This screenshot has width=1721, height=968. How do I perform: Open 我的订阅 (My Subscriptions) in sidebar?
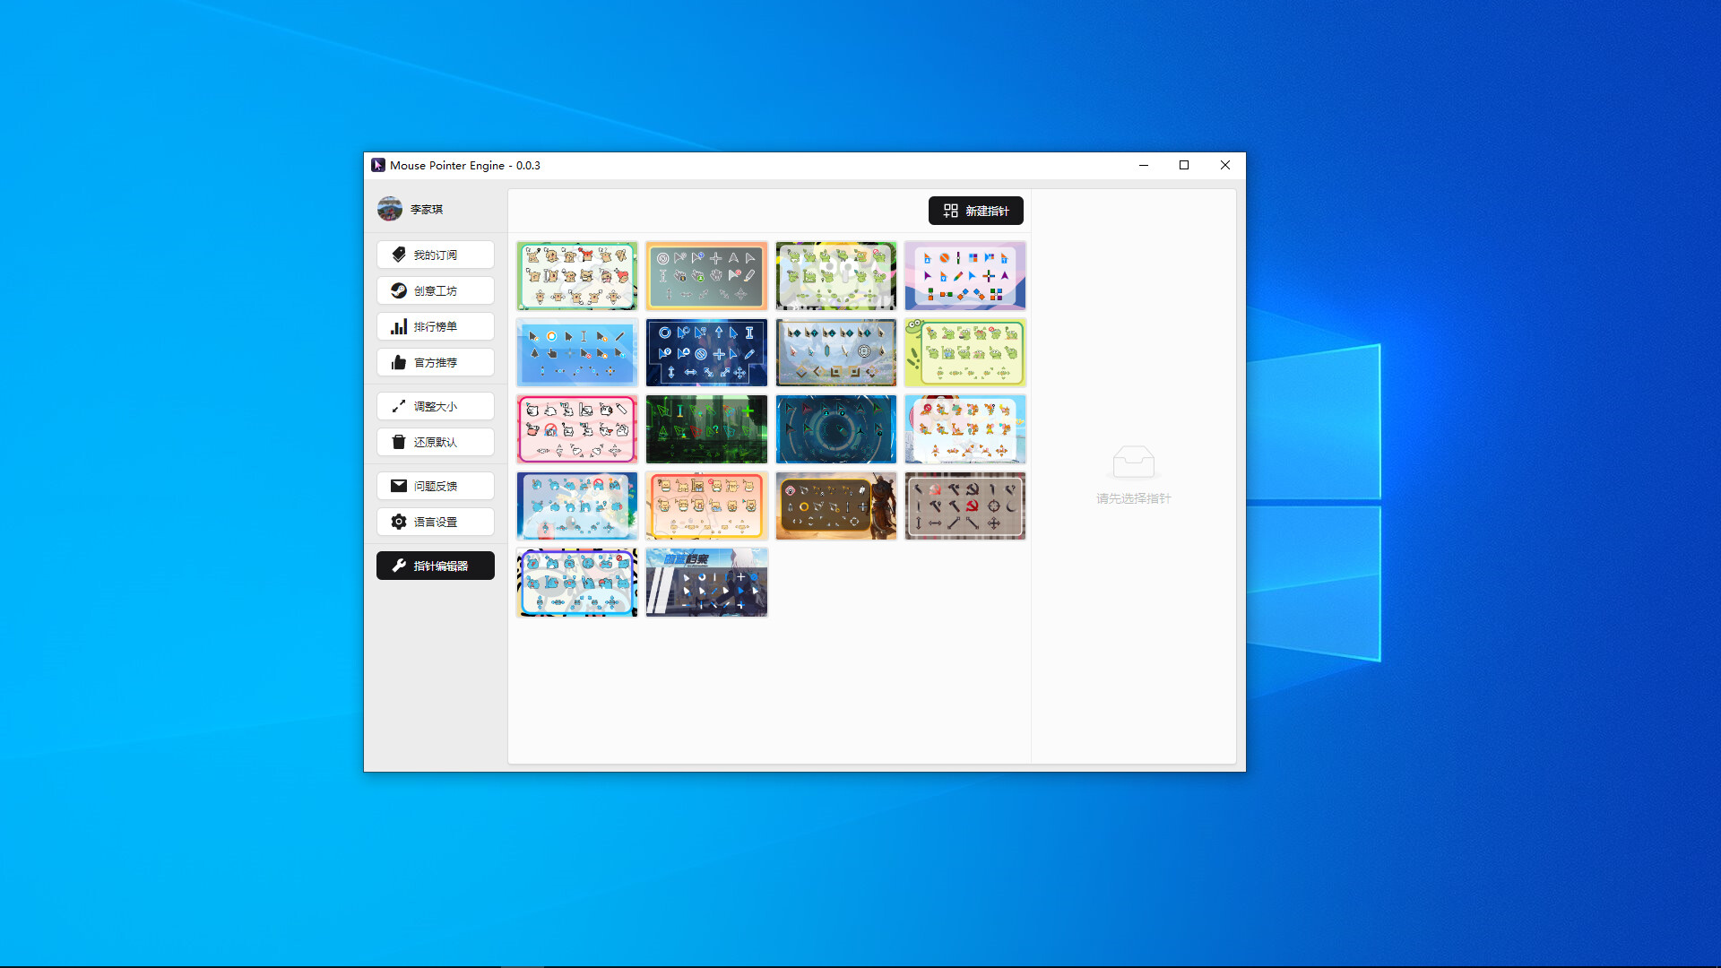(x=435, y=255)
